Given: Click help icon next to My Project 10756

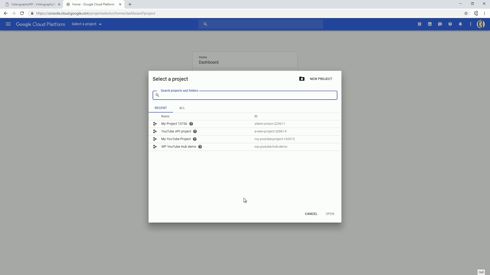Looking at the screenshot, I should pyautogui.click(x=191, y=124).
